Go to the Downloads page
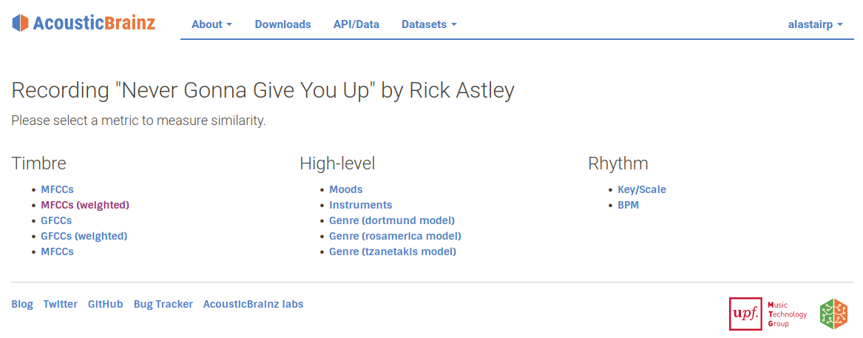Image resolution: width=863 pixels, height=338 pixels. [282, 24]
